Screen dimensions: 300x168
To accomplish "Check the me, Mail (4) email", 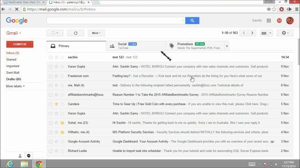I will 51,85.
